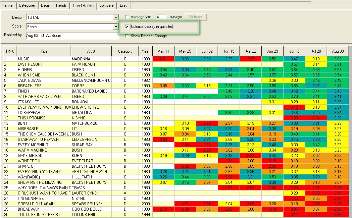352x218 pixels.
Task: Select the LAUPER CYNDI artist cell
Action: pos(91,193)
